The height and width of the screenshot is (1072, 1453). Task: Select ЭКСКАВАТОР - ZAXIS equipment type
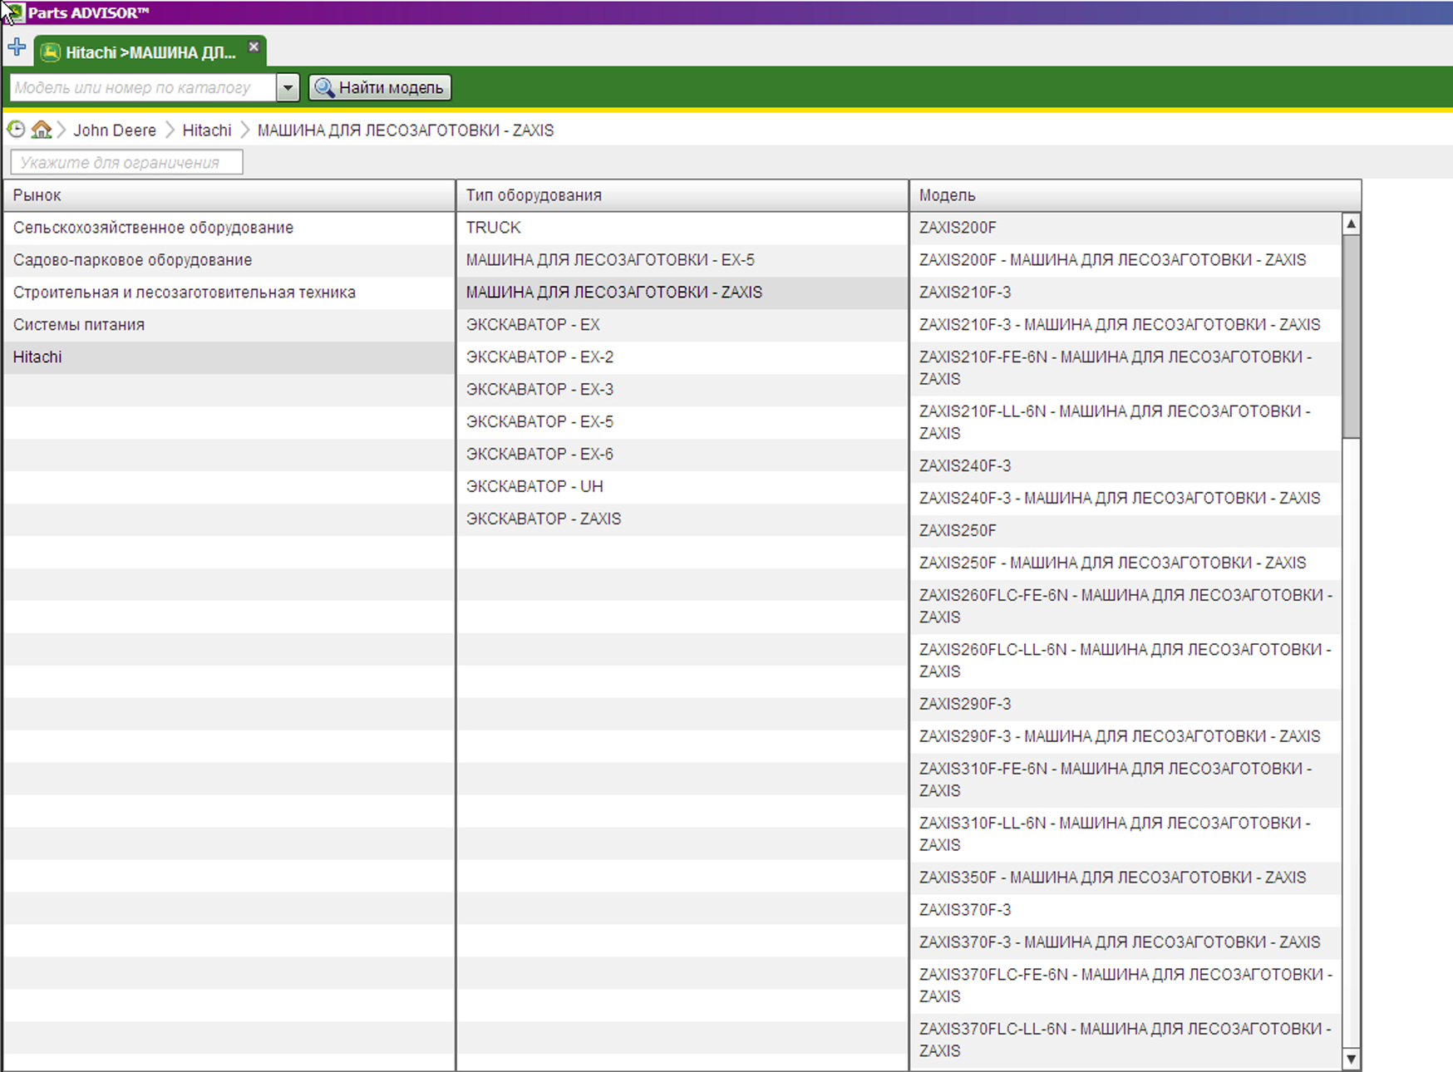tap(544, 519)
